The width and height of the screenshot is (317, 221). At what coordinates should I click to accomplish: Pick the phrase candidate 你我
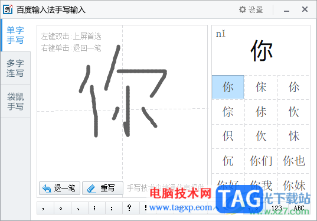pos(261,185)
